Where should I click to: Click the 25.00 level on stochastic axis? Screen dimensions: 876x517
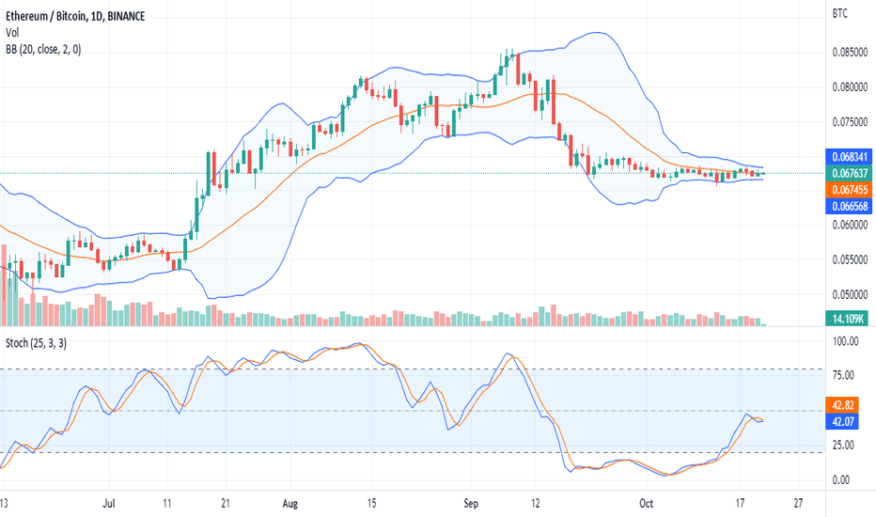[843, 445]
